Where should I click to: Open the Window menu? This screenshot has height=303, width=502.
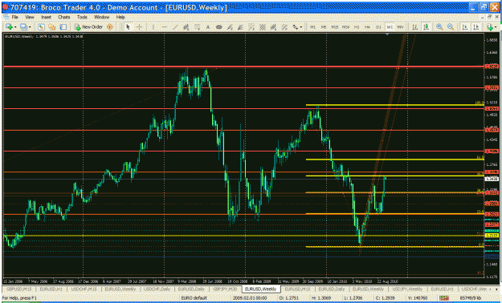[x=101, y=17]
